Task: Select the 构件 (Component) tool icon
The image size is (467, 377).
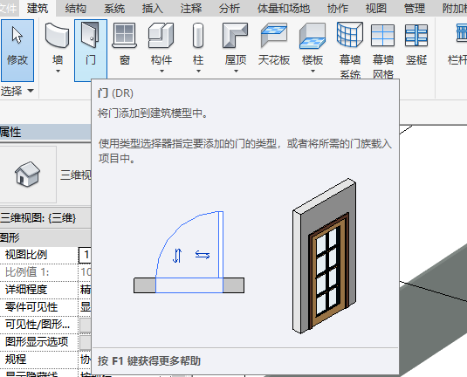Action: coord(161,36)
